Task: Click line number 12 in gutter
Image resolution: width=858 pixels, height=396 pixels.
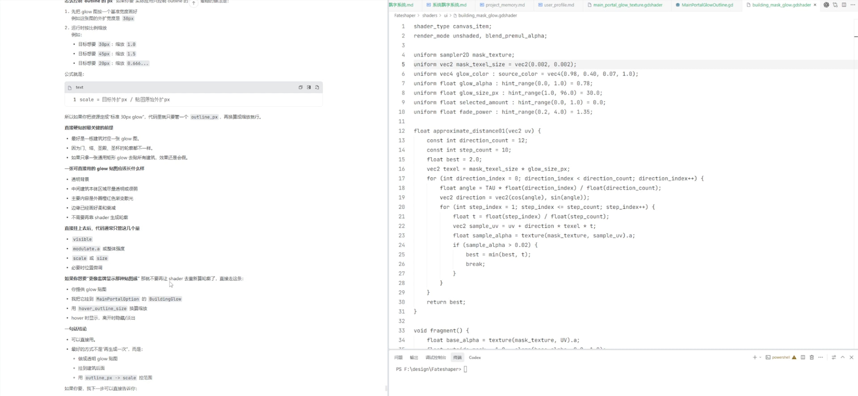Action: (x=401, y=131)
